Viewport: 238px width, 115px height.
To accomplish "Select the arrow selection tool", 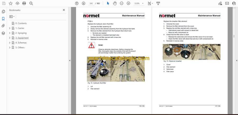I will point(108,3).
